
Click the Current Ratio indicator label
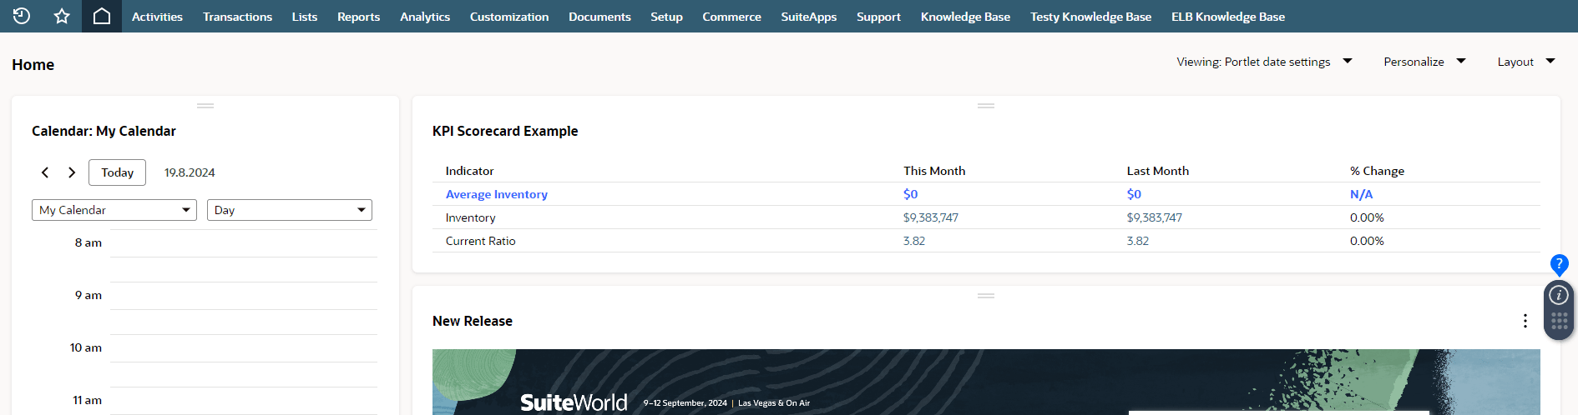tap(480, 241)
